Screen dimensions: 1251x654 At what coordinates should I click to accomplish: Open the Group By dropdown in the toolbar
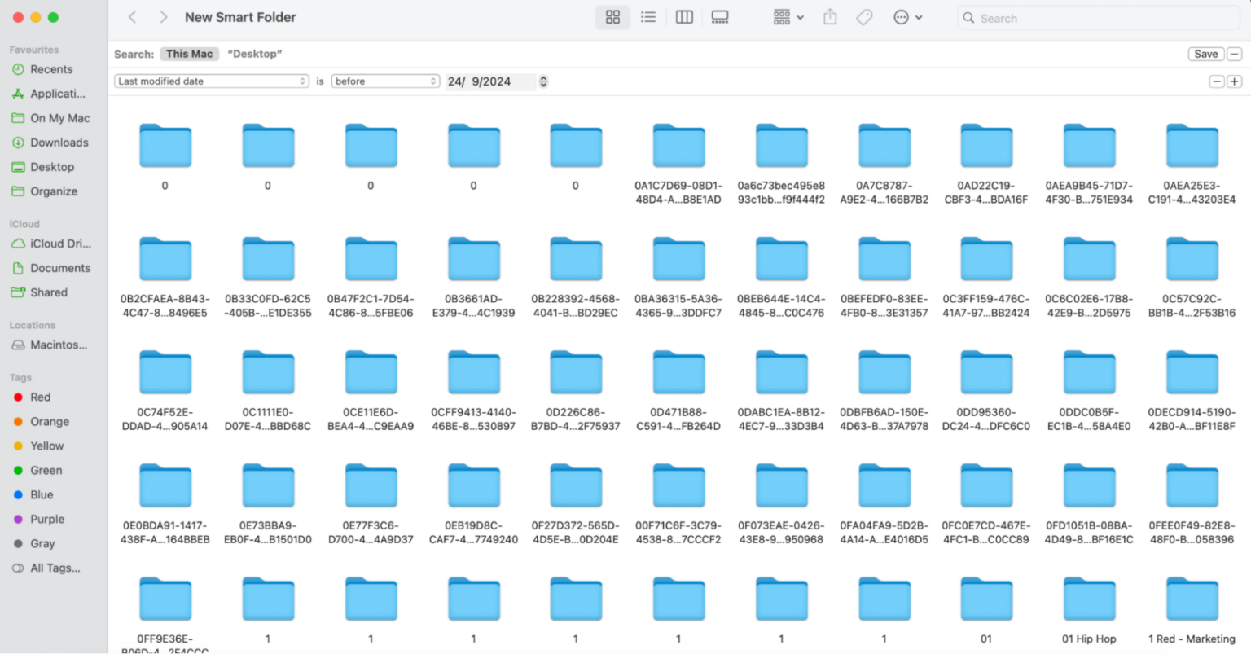786,16
